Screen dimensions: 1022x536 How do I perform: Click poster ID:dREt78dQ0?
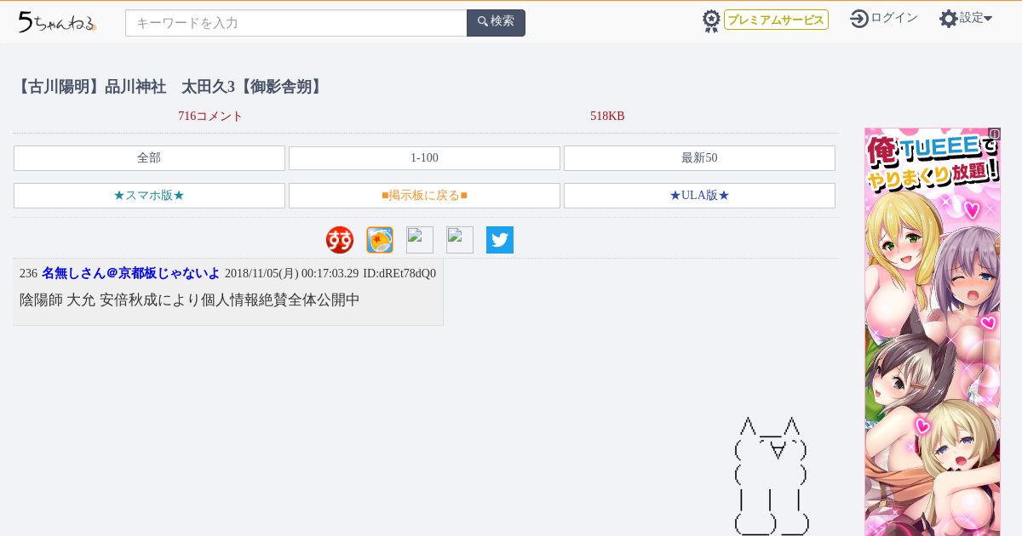pos(399,274)
